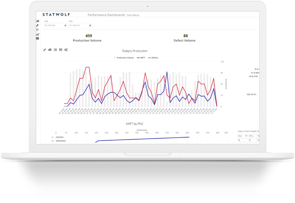Click the filter icon beside the N... column
The height and width of the screenshot is (203, 295).
pos(250,136)
